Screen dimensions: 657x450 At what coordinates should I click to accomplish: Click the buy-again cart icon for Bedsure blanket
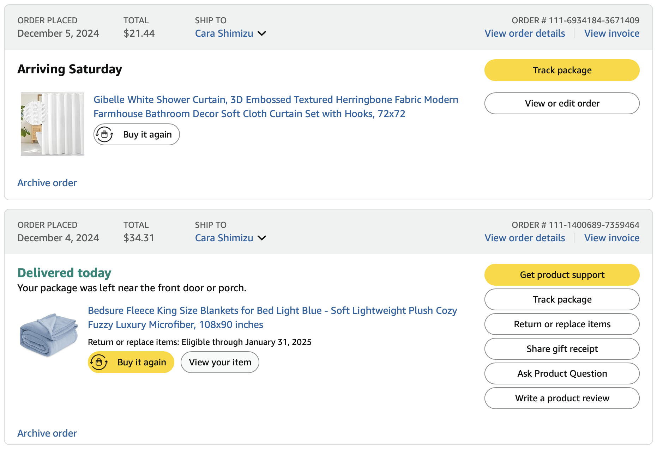[x=99, y=362]
